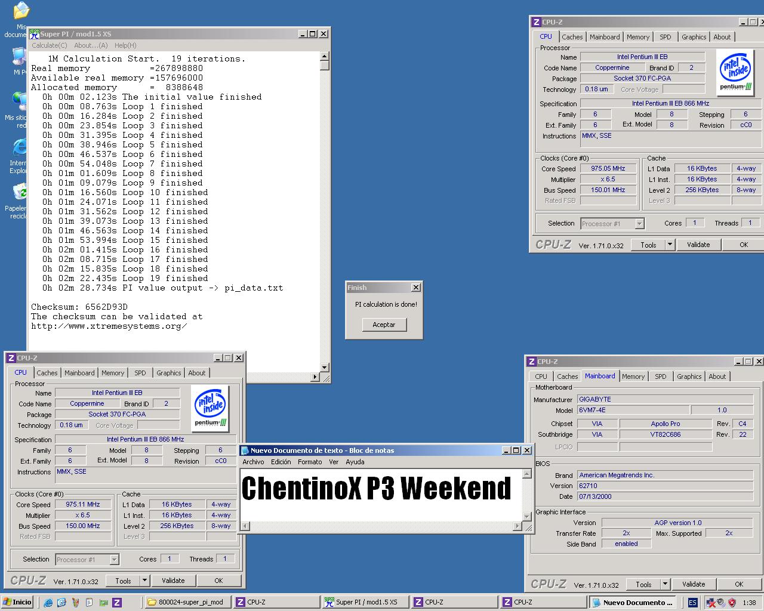764x611 pixels.
Task: Open the Archivo menu in Bloc de notas
Action: point(253,462)
